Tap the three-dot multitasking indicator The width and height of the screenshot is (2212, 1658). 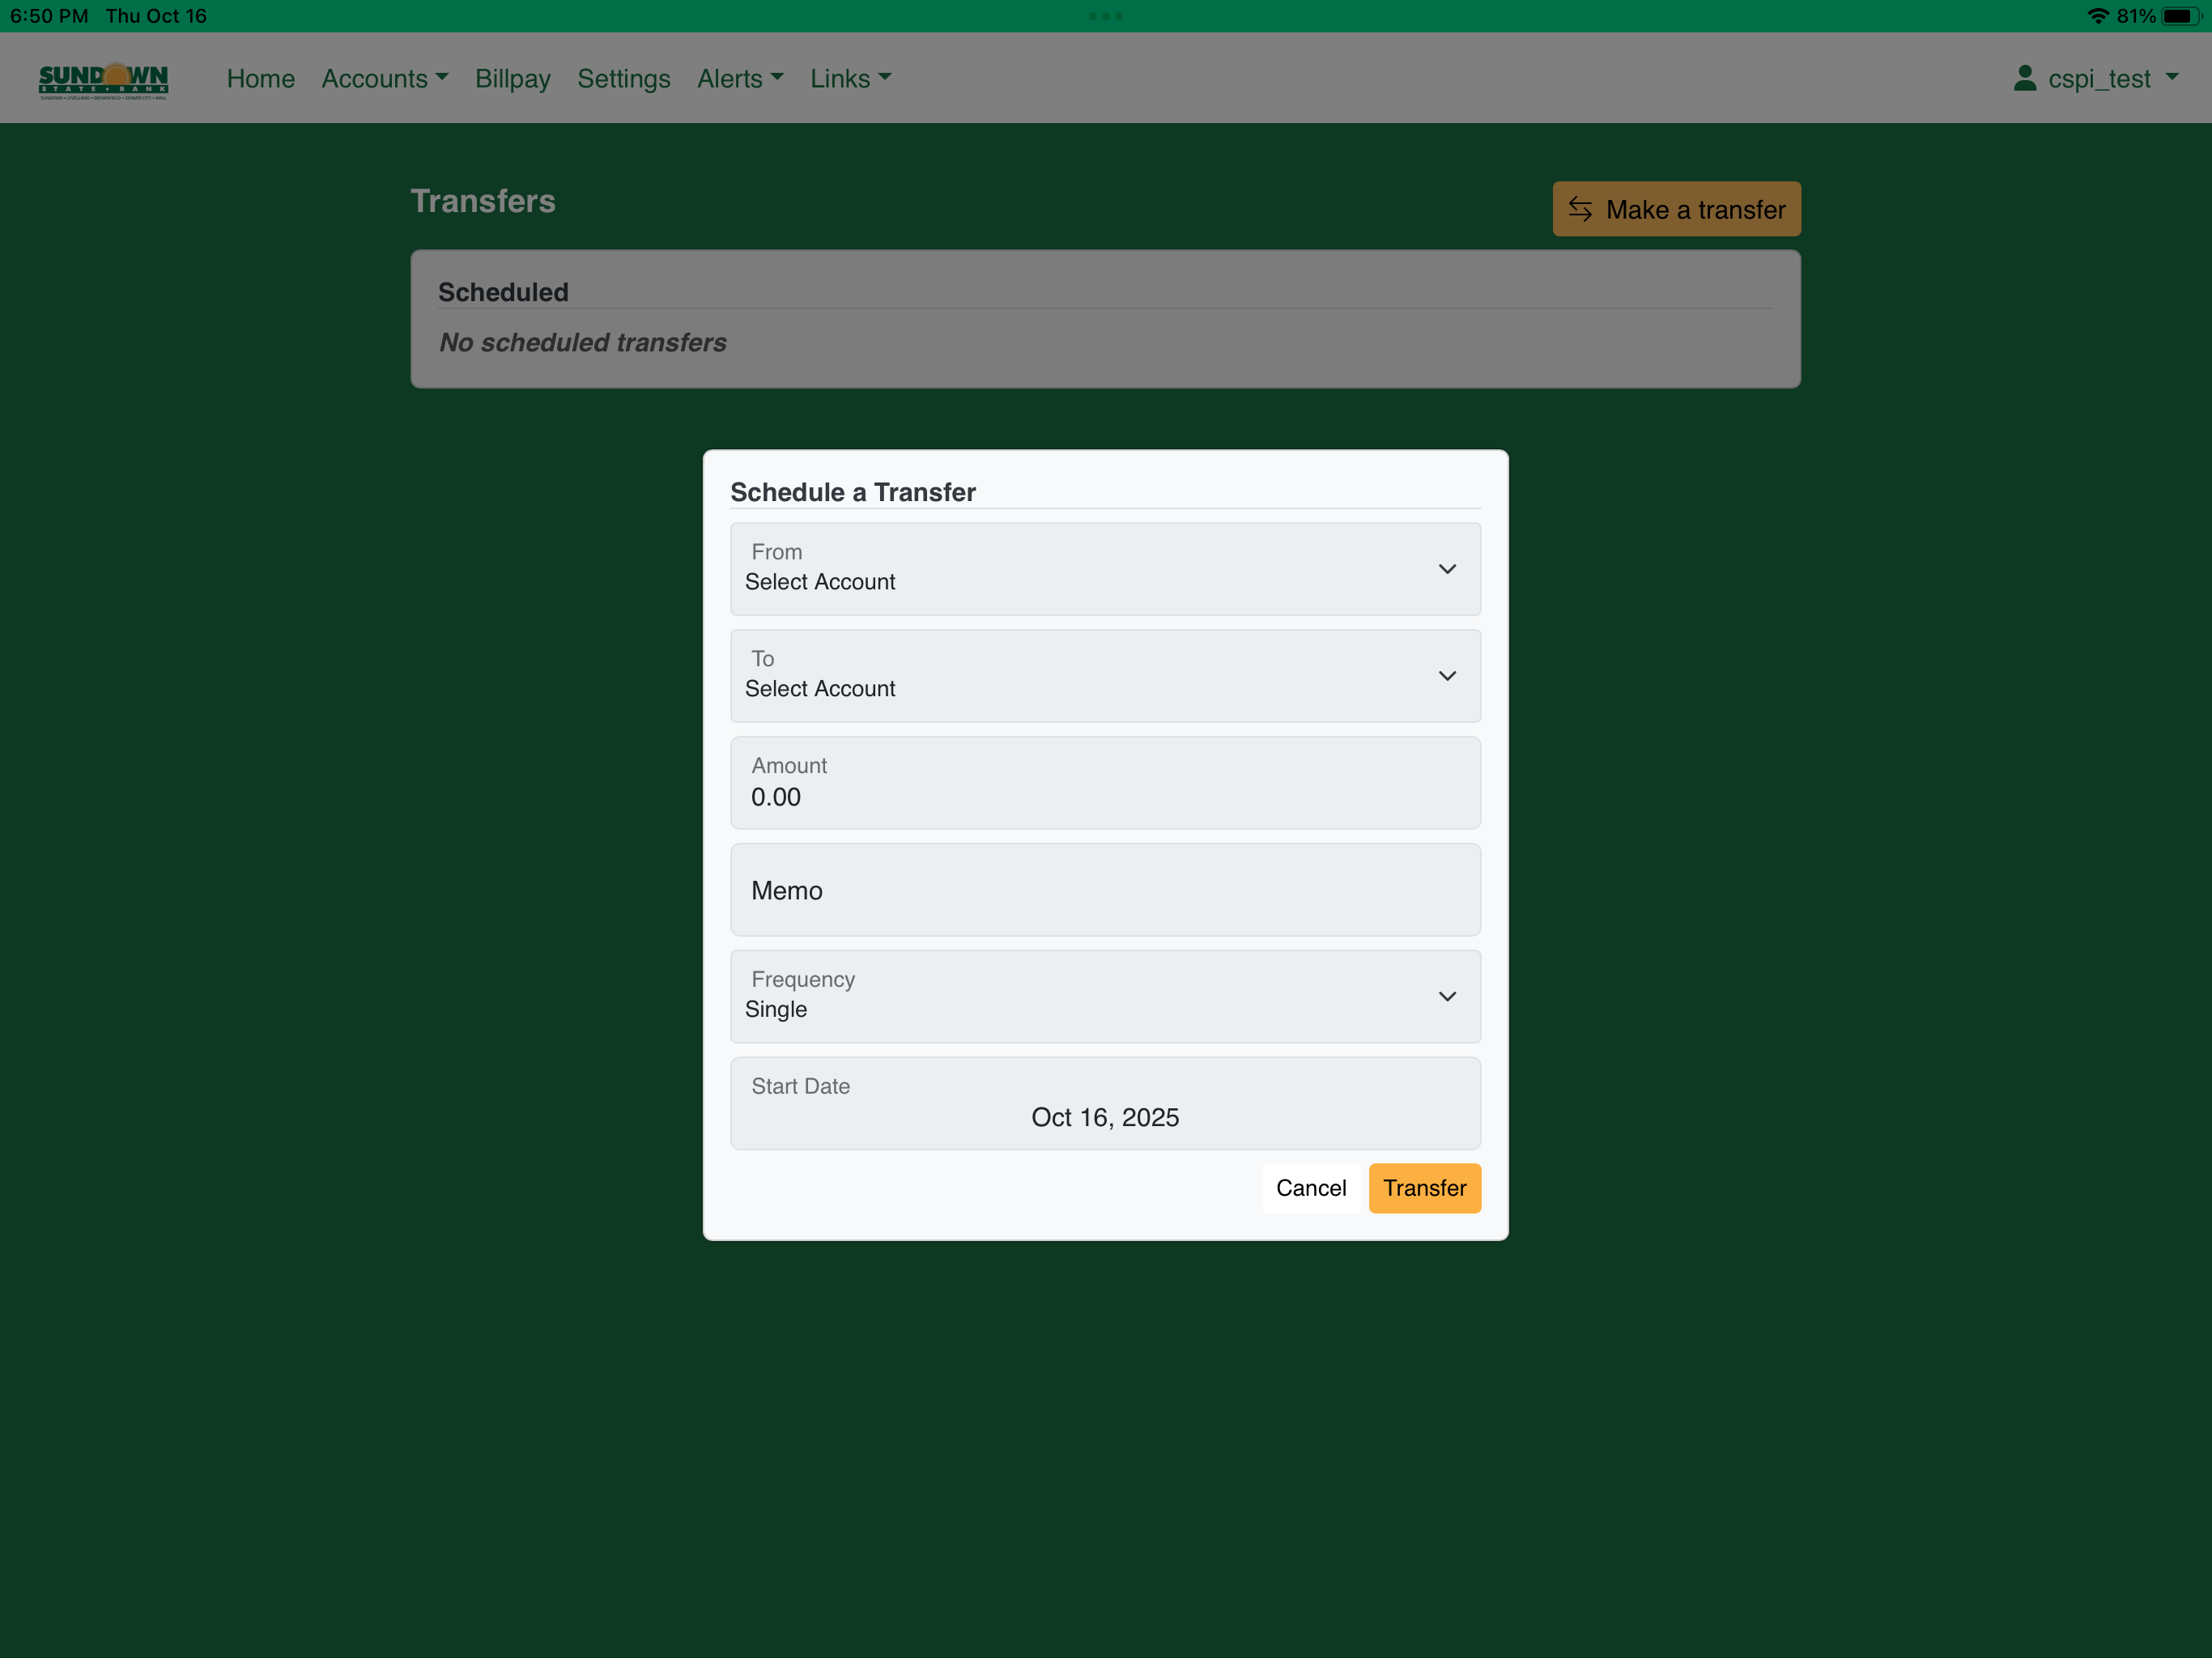(x=1106, y=16)
